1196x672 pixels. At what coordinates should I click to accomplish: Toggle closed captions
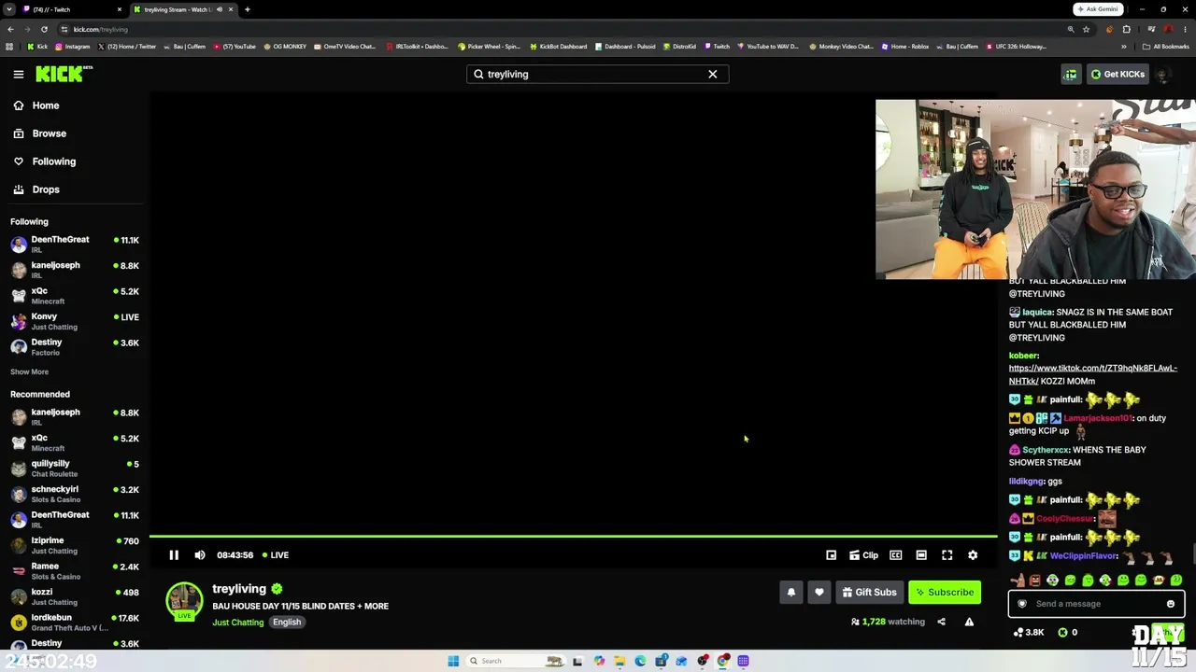click(895, 554)
